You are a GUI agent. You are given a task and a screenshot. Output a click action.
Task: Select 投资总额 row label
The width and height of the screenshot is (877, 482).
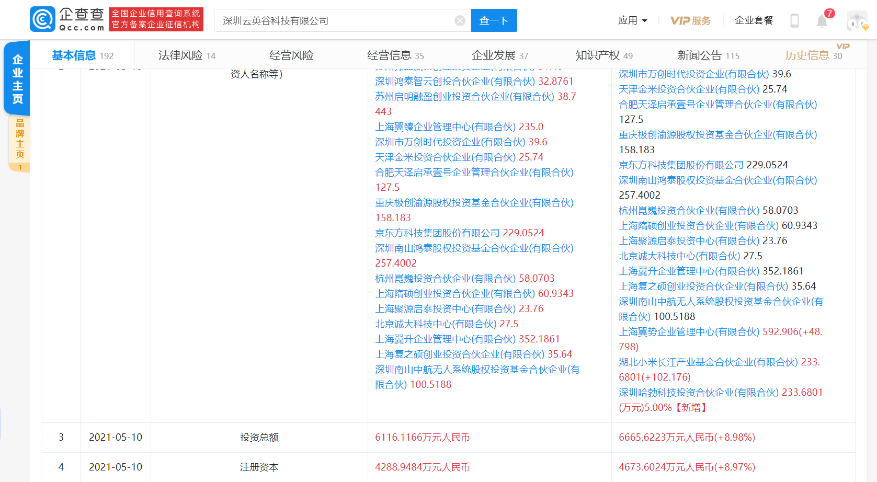click(259, 438)
